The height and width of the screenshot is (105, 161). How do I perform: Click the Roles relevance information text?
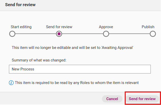(x=77, y=83)
